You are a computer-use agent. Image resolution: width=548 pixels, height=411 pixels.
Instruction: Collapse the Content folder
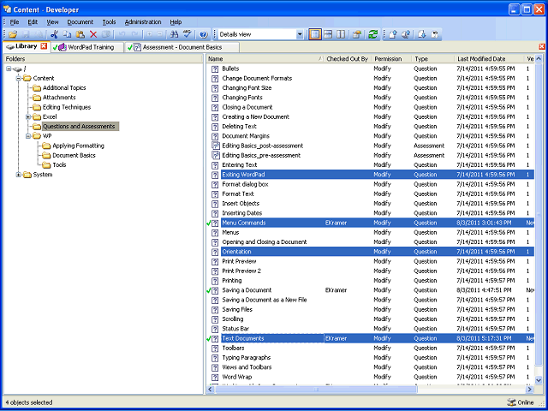19,78
